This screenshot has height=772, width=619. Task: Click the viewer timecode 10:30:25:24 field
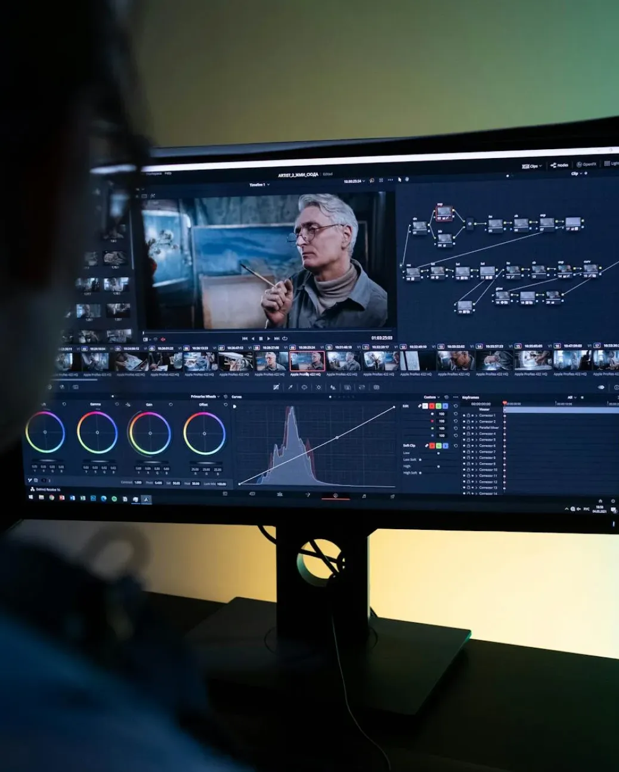(x=353, y=181)
